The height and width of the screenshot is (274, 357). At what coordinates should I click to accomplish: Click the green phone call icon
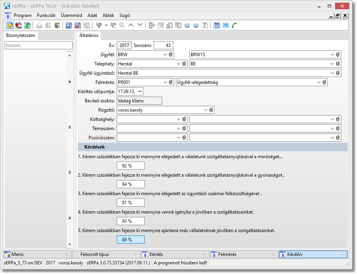235,25
